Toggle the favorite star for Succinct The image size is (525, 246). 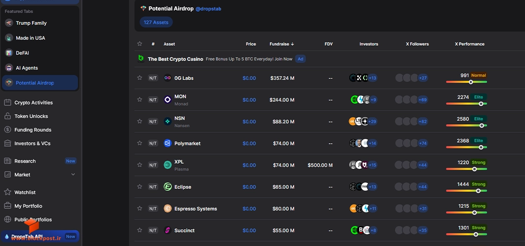click(x=139, y=230)
